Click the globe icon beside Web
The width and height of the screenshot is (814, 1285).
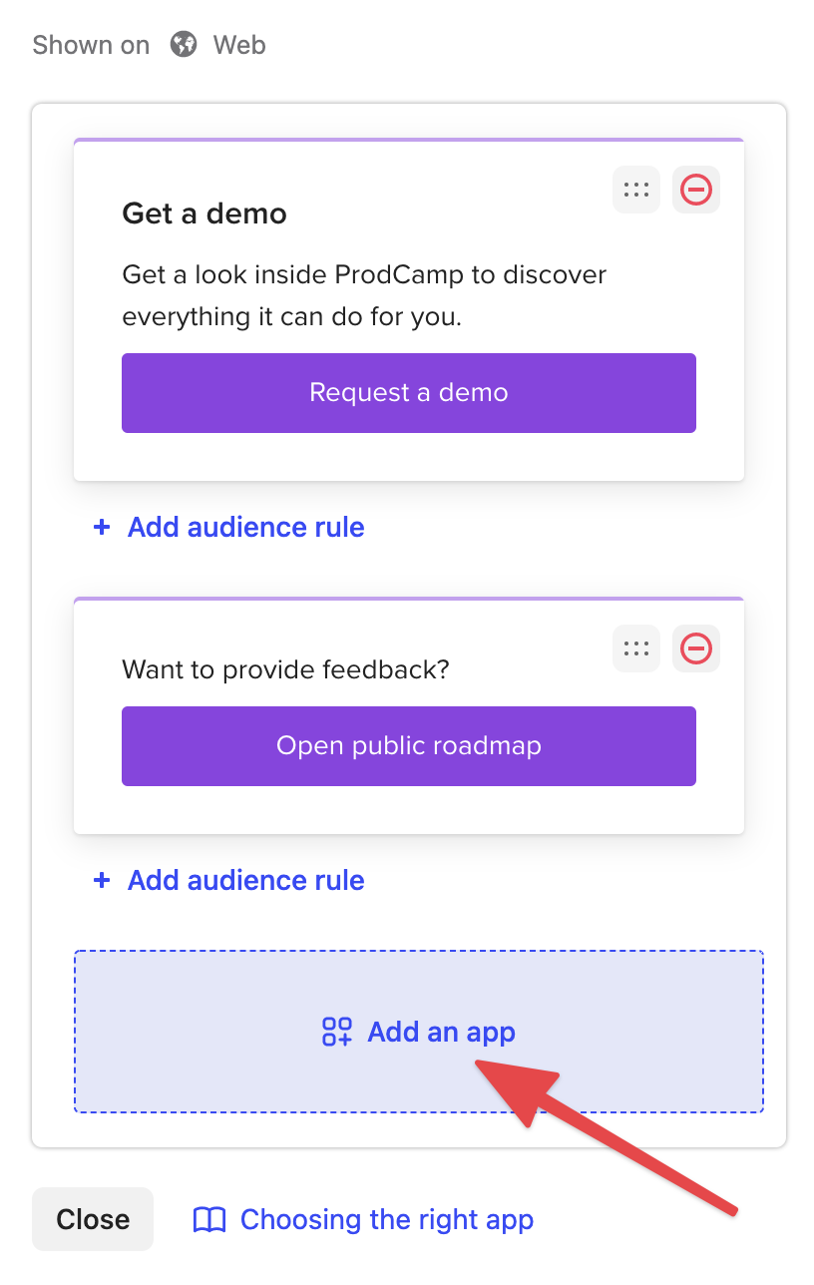tap(184, 45)
